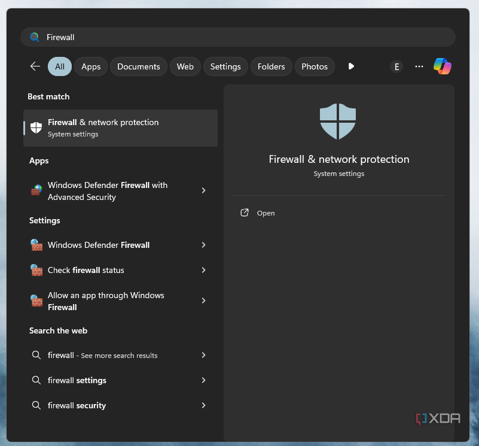Click the icon beside Check firewall status

tap(36, 270)
